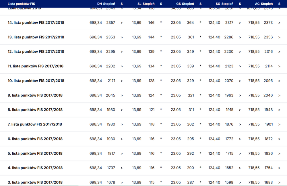Click the 'Lista punktów FIS' column header

21,4
